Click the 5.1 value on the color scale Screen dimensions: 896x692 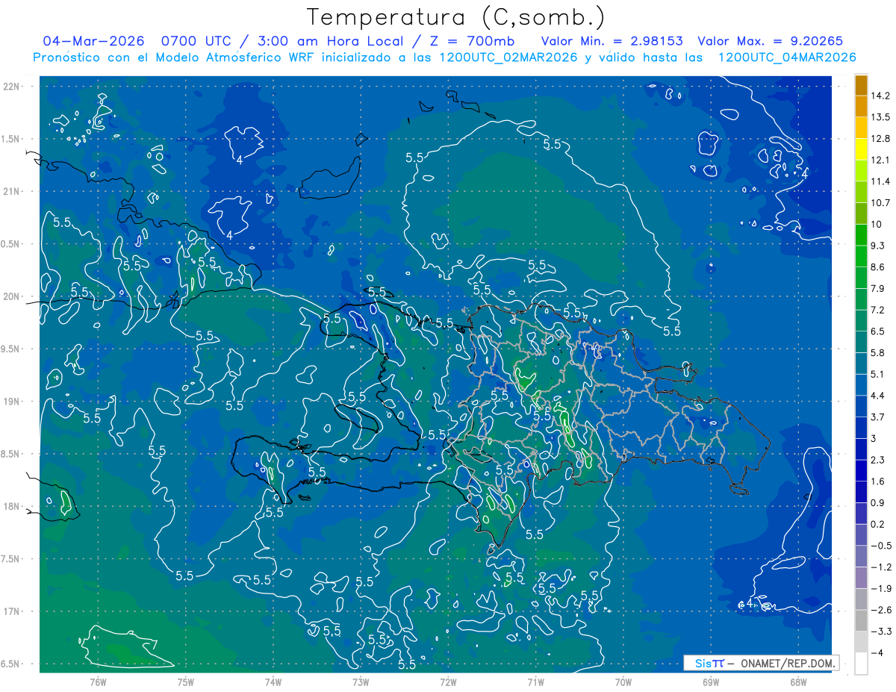[878, 374]
